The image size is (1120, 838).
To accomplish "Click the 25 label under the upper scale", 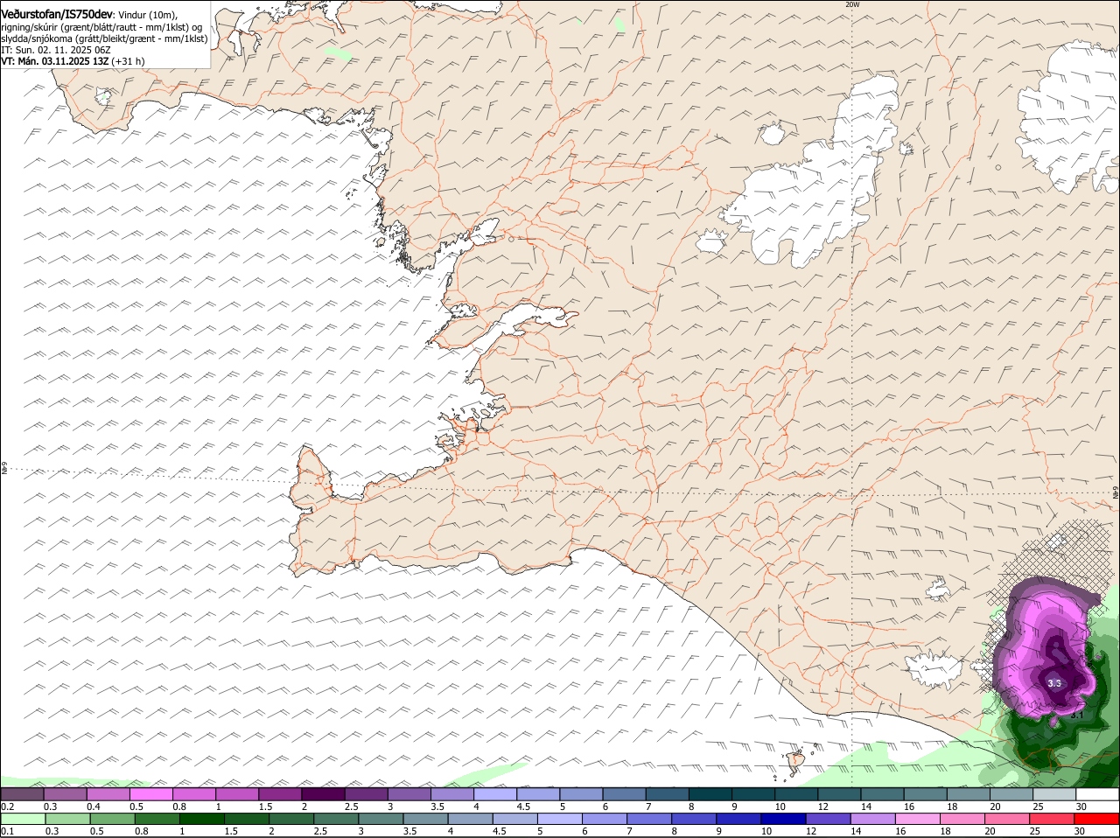I will click(x=1039, y=807).
